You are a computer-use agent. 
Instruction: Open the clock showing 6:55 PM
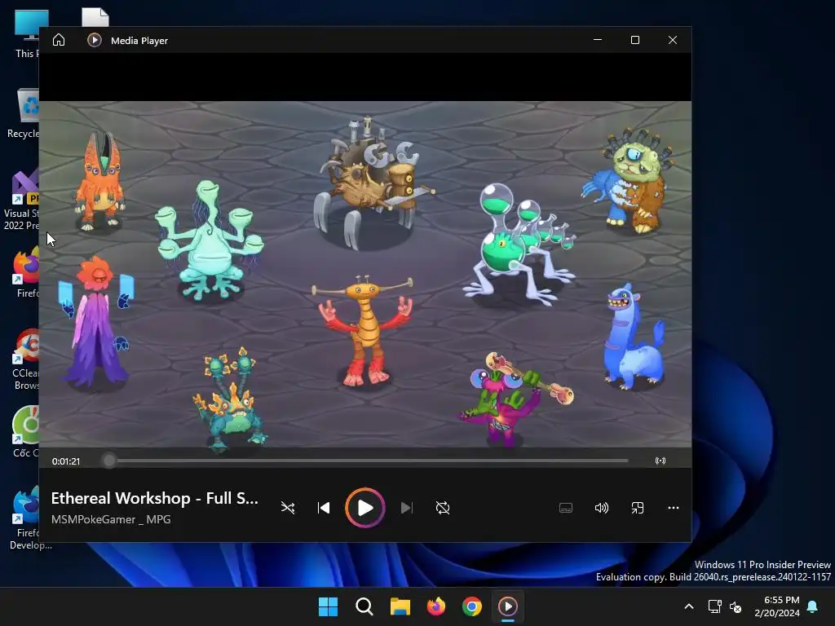coord(777,606)
